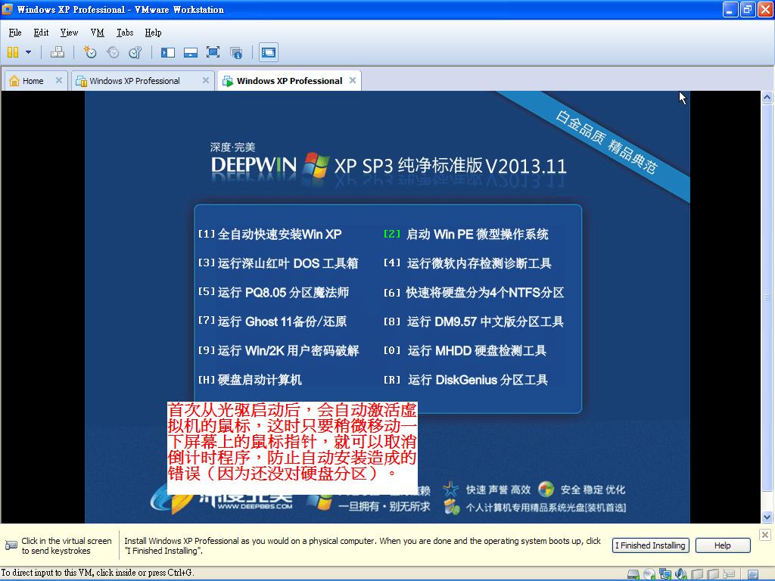Image resolution: width=775 pixels, height=581 pixels.
Task: Open the File menu
Action: (x=15, y=33)
